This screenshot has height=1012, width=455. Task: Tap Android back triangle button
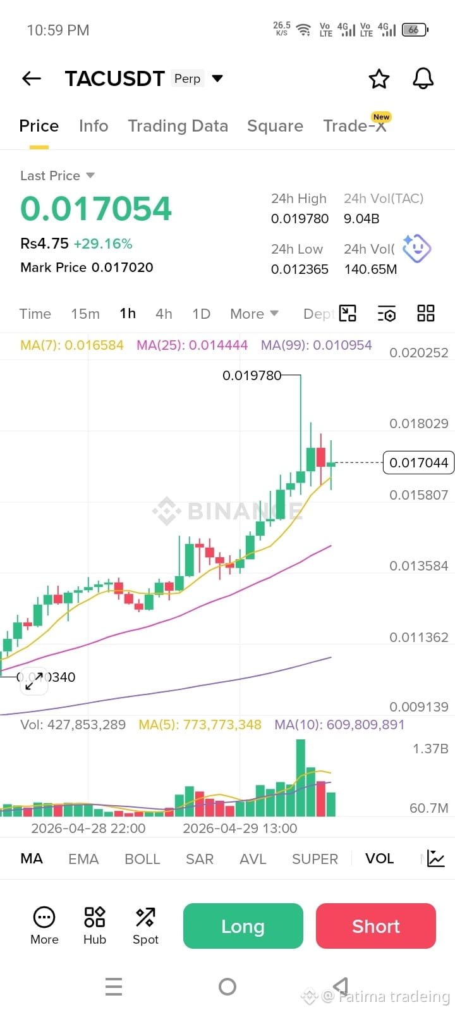pyautogui.click(x=341, y=986)
